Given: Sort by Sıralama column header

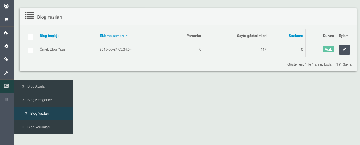Looking at the screenshot, I should point(296,36).
